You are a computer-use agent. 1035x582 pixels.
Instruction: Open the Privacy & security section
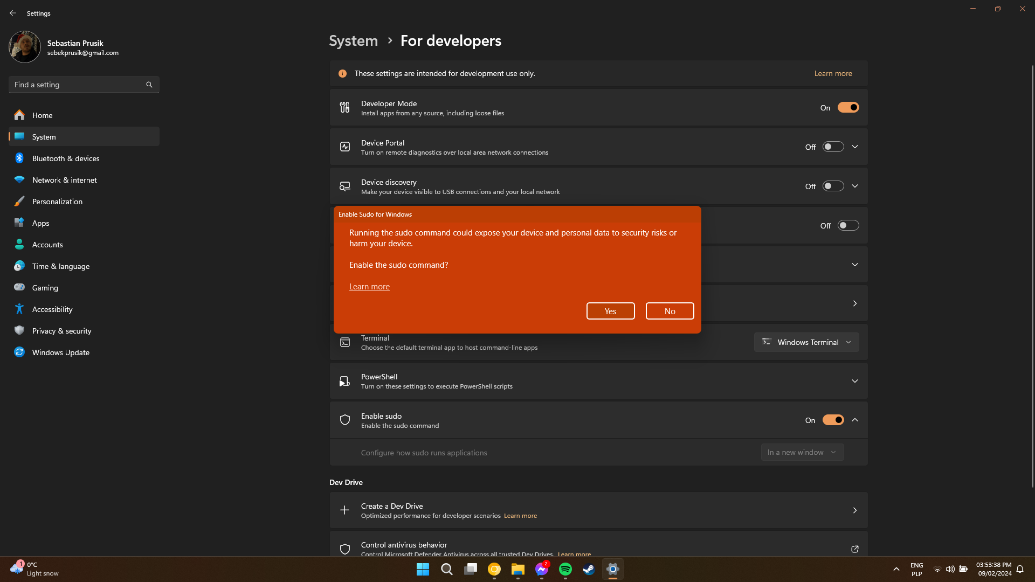click(61, 330)
